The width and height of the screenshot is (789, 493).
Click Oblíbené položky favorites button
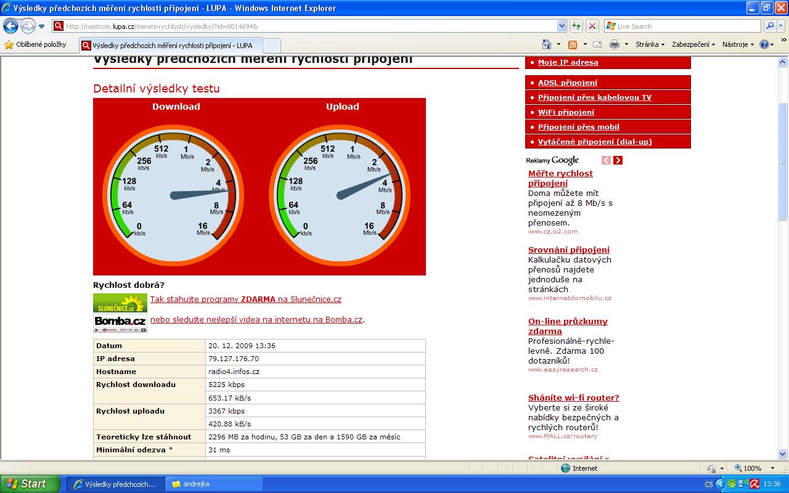[35, 44]
